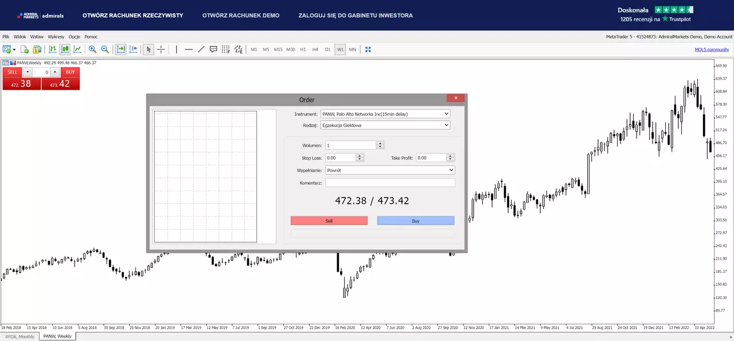Screen dimensions: 734x341
Task: Select the horizontal line drawing tool
Action: click(189, 49)
